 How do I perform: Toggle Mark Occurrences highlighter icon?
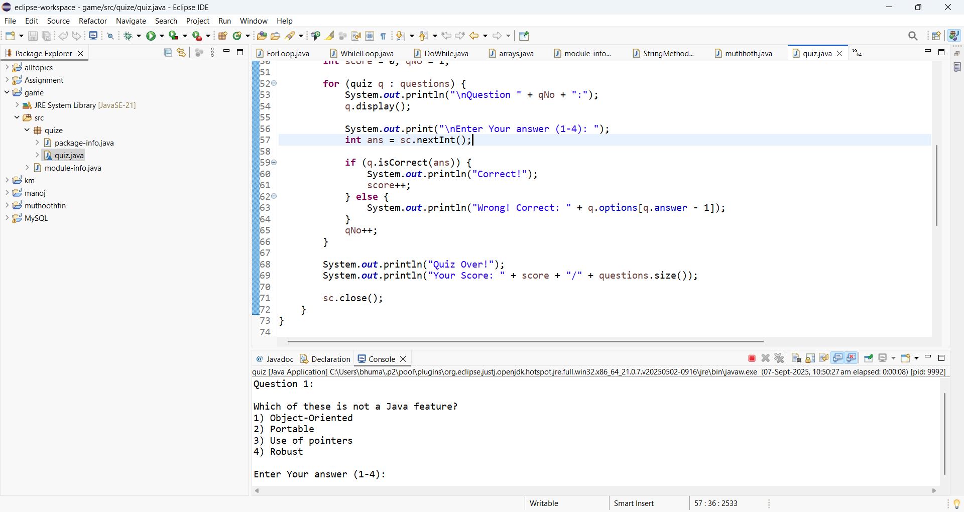[x=330, y=36]
